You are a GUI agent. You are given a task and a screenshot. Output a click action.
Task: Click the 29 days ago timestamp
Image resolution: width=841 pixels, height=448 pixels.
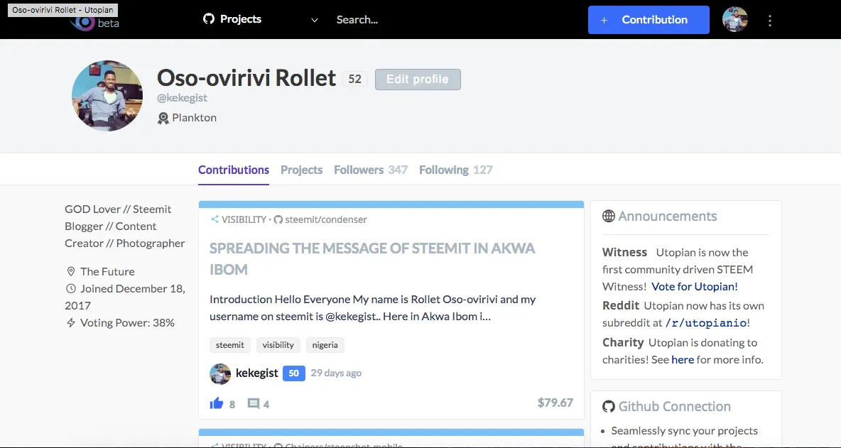(x=336, y=373)
